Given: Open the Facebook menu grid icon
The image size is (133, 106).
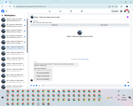Looking at the screenshot, I should point(121,11).
